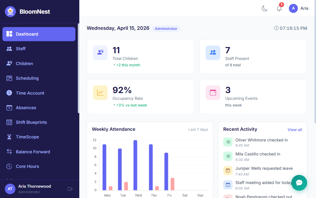The height and width of the screenshot is (198, 316).
Task: Open the floating chat bubble
Action: [299, 183]
